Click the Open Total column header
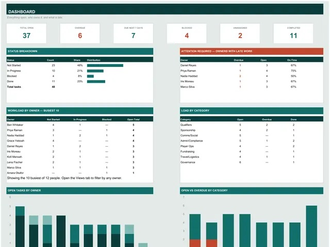This screenshot has width=330, height=247. (x=134, y=119)
